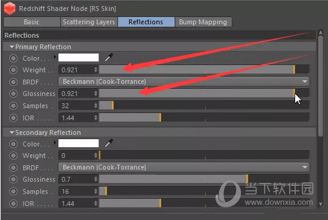Image resolution: width=328 pixels, height=220 pixels.
Task: Open Primary Reflection BRDF dropdown
Action: [x=184, y=81]
